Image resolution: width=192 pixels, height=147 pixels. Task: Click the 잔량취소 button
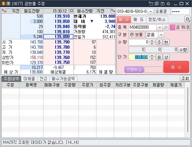[134, 70]
